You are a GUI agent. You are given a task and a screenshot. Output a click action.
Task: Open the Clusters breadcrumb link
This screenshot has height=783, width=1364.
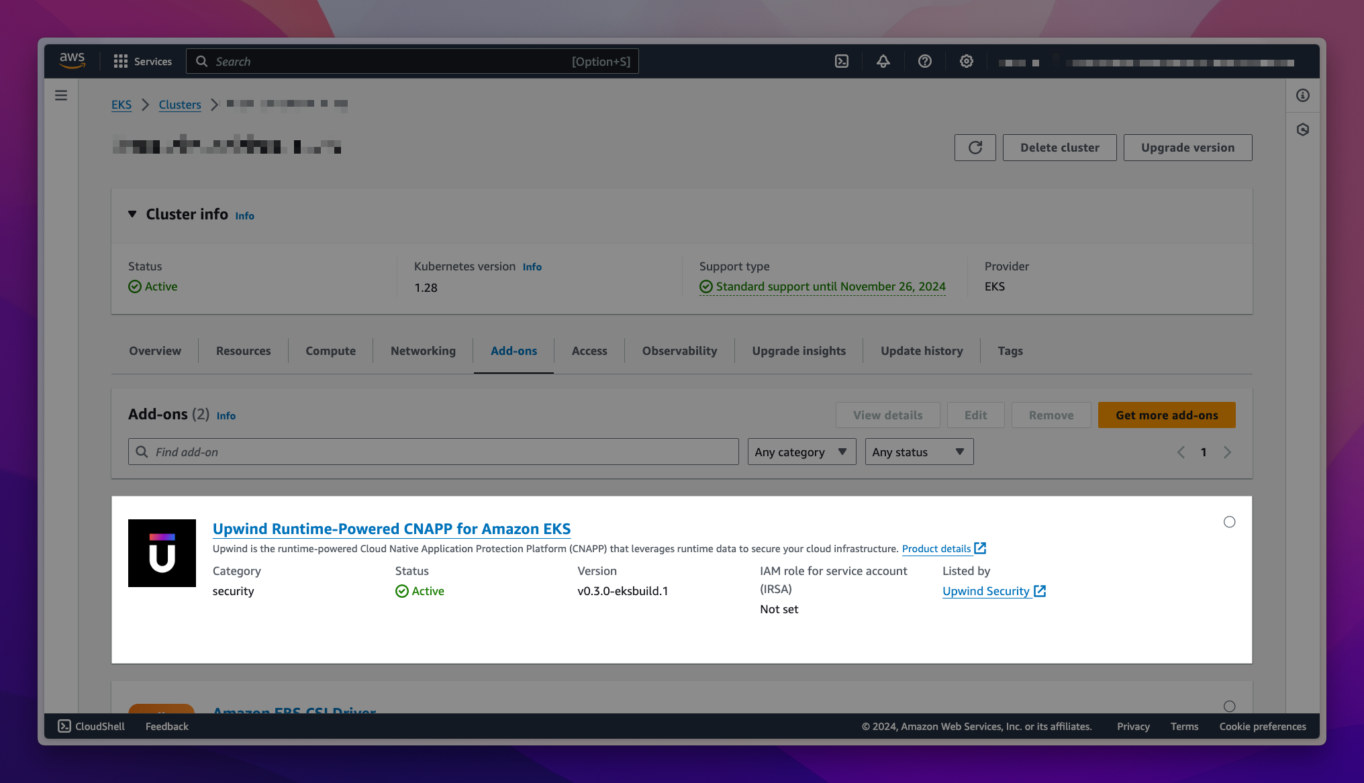(180, 105)
